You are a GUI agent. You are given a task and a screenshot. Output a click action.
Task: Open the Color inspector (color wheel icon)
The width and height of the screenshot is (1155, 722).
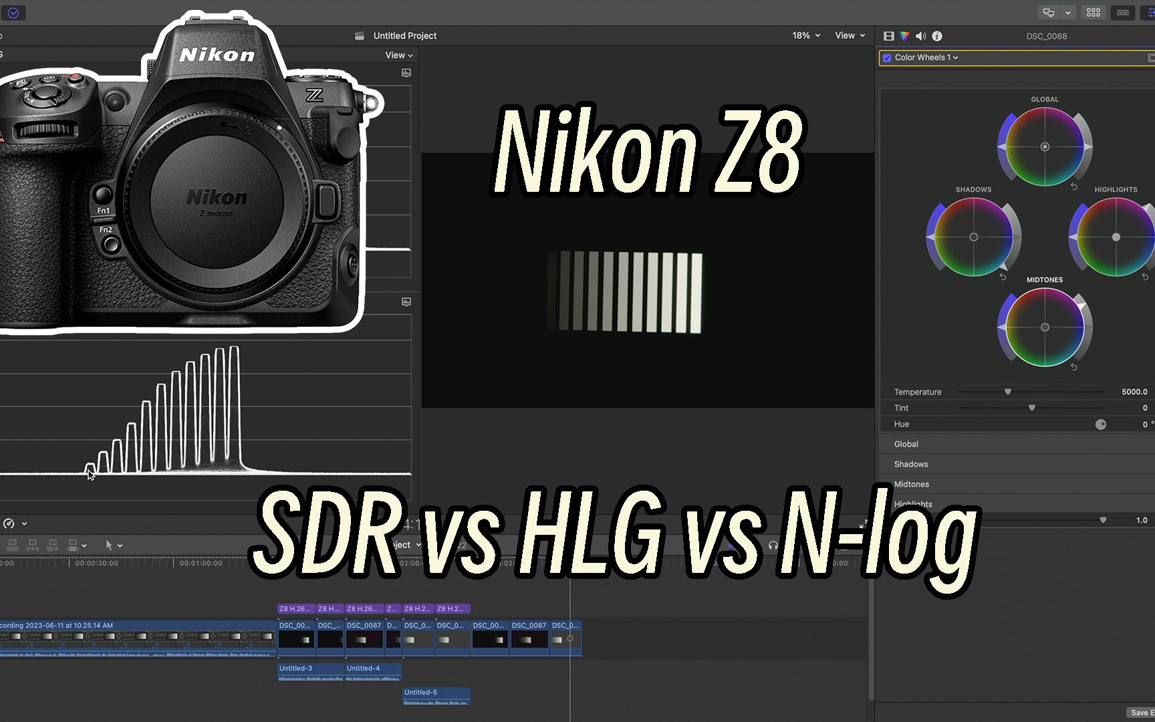pyautogui.click(x=905, y=36)
